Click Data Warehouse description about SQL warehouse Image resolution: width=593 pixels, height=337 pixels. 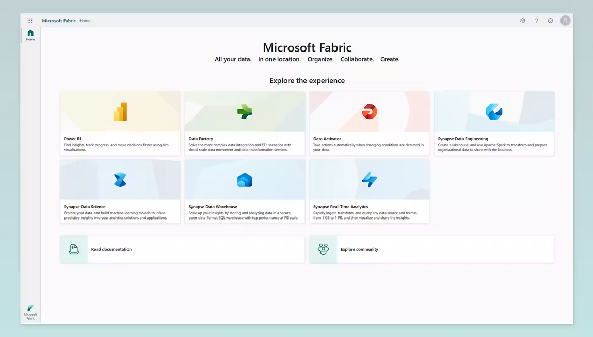coord(243,215)
